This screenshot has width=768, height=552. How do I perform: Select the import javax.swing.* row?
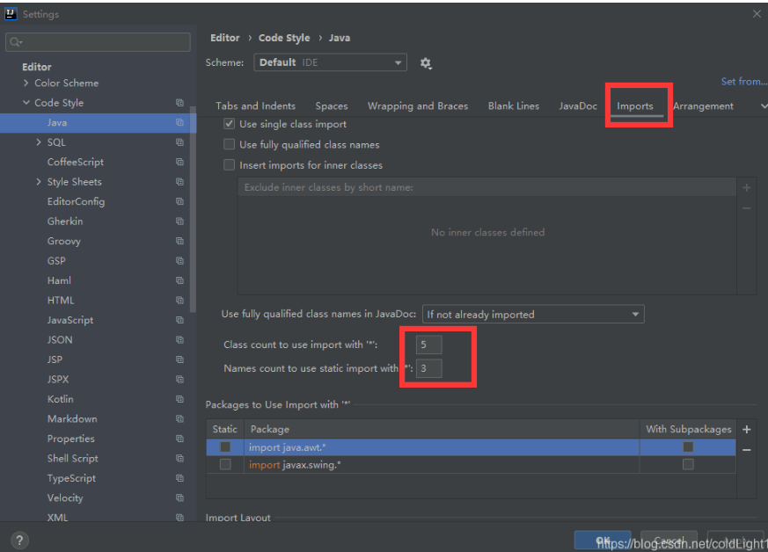pos(472,464)
